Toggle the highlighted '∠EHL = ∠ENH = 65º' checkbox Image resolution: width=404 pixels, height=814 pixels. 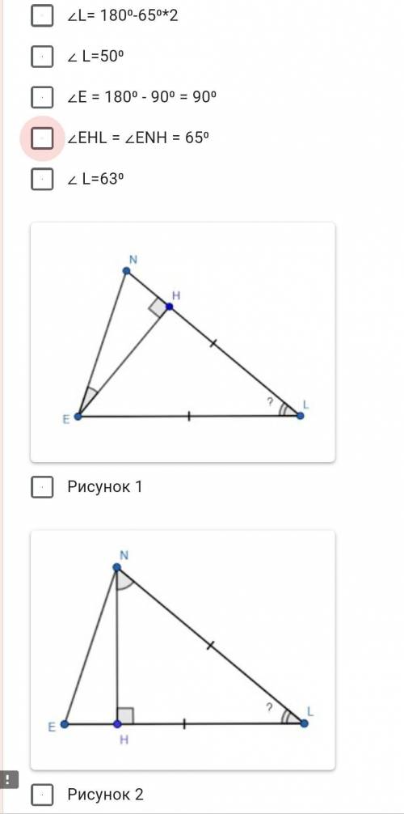tap(42, 138)
